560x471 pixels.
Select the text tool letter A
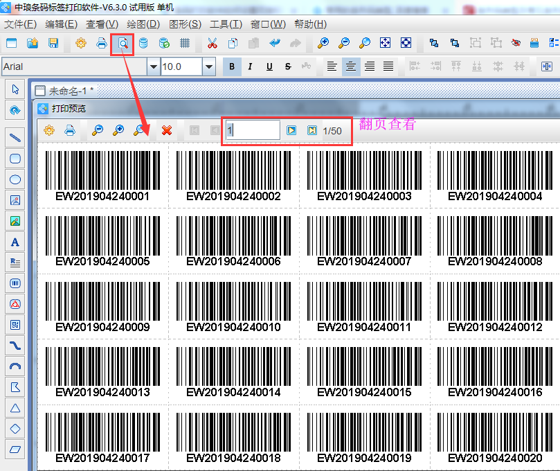click(x=15, y=242)
